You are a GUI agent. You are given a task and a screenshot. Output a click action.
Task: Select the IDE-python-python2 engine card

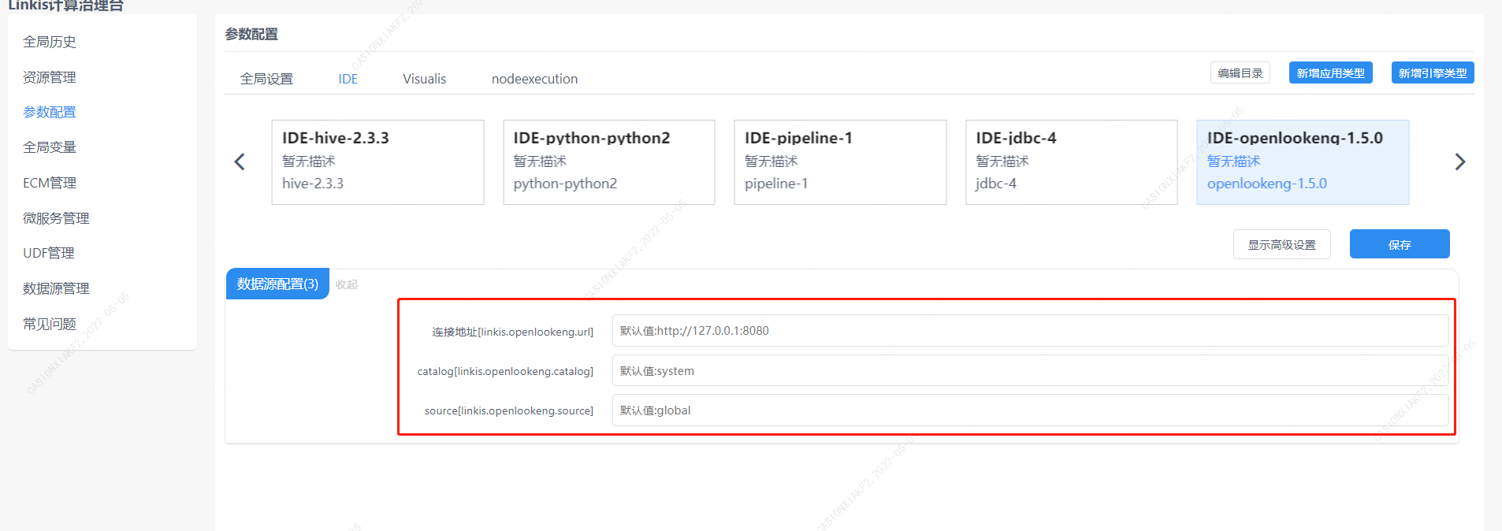608,162
